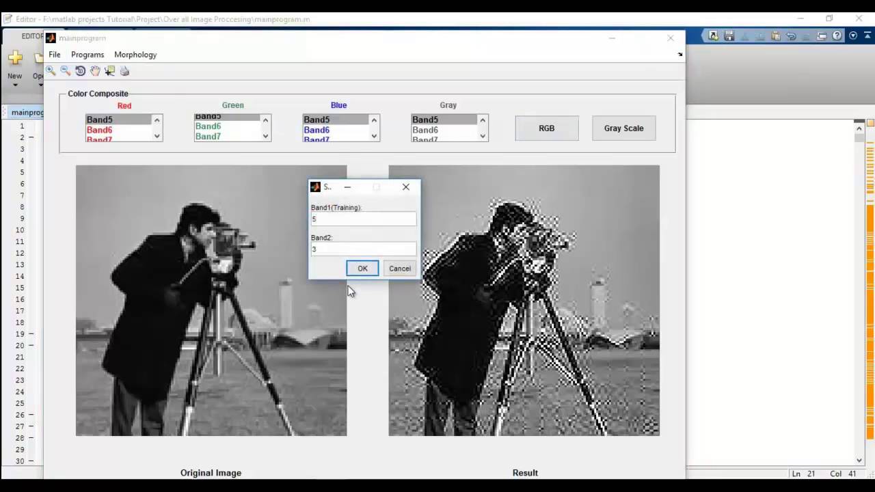Image resolution: width=875 pixels, height=492 pixels.
Task: Click the Band2 input field
Action: [x=364, y=249]
